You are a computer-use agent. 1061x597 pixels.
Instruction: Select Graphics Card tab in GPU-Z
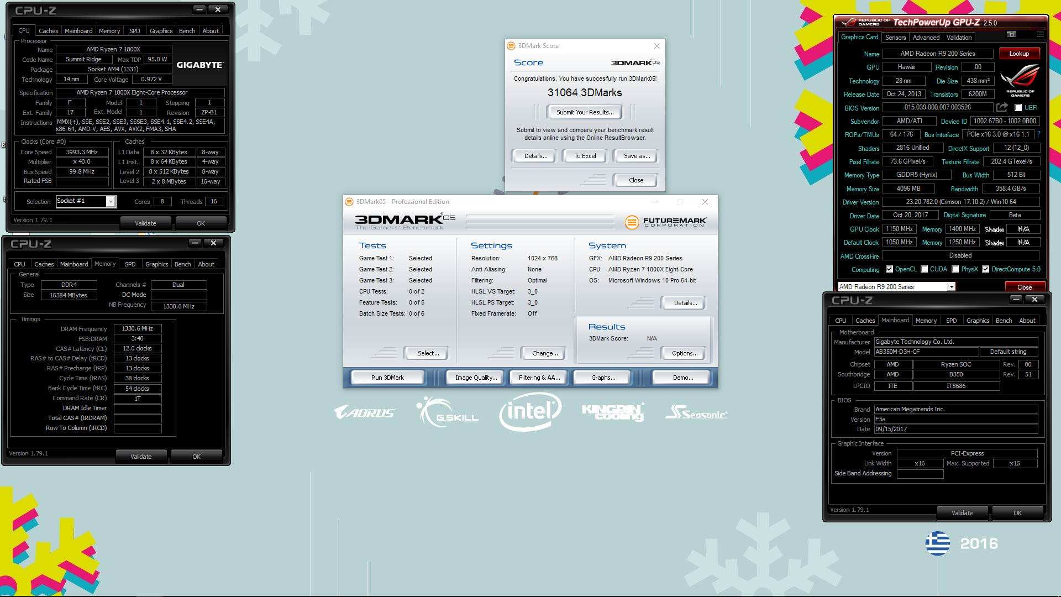pyautogui.click(x=859, y=37)
